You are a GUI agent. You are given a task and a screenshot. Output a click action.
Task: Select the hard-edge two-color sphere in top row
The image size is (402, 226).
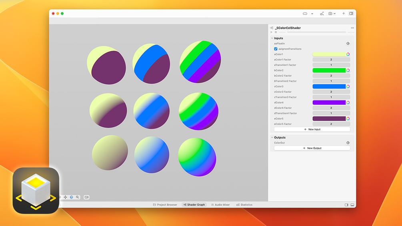tap(106, 65)
